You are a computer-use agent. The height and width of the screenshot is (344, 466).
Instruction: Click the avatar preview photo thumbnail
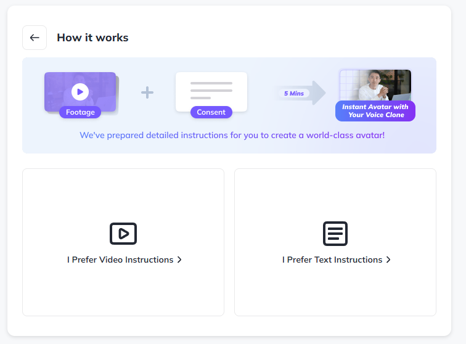coord(375,85)
